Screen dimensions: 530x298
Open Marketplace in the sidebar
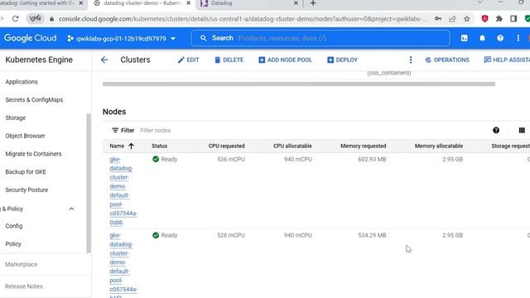pos(22,264)
